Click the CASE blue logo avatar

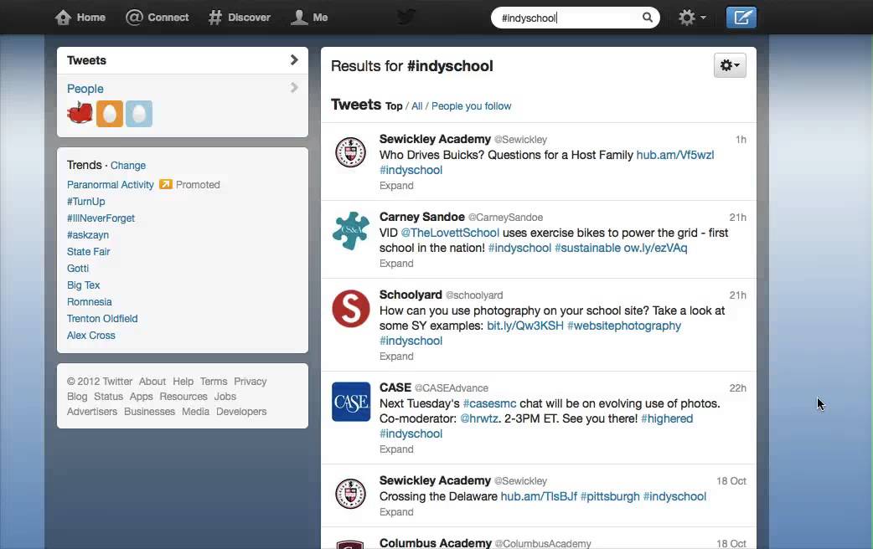click(x=351, y=401)
